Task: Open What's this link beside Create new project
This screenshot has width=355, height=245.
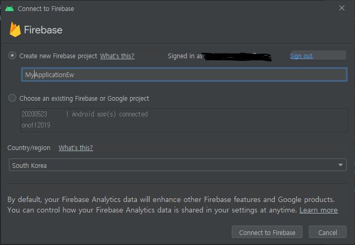Action: tap(117, 56)
